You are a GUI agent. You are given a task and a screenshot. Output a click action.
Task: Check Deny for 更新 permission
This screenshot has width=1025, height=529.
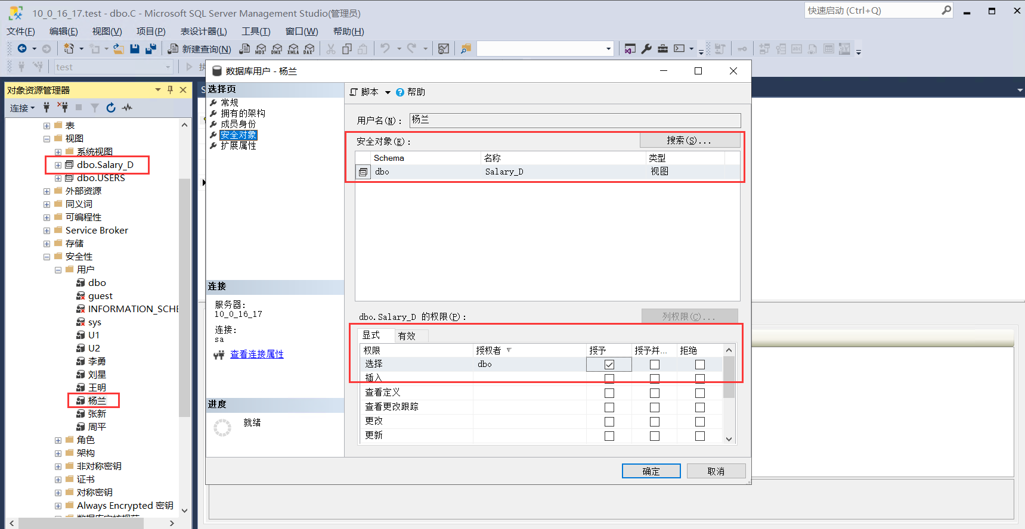coord(700,436)
